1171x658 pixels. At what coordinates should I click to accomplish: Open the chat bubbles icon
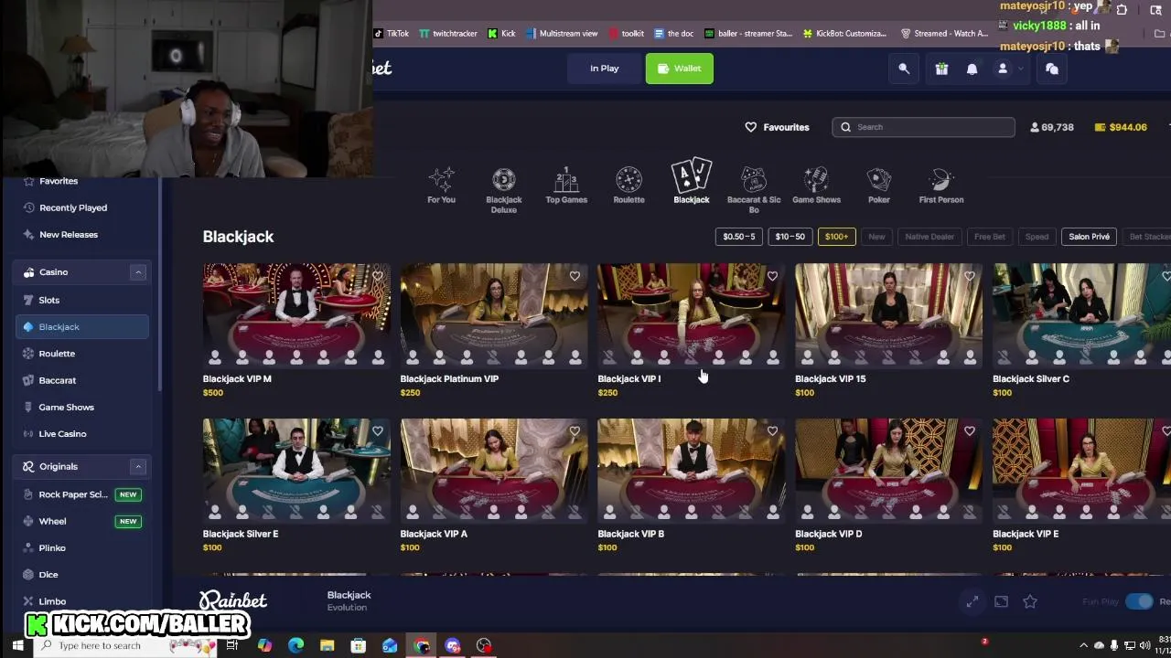pyautogui.click(x=1052, y=69)
